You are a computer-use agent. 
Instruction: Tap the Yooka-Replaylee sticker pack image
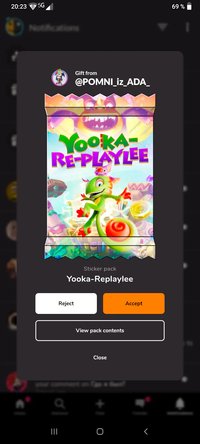point(100,176)
